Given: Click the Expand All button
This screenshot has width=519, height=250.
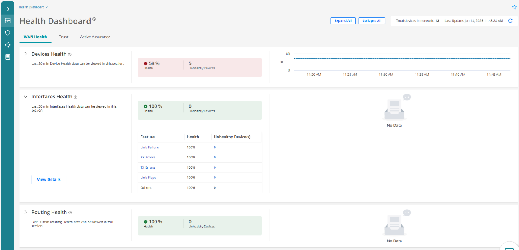Looking at the screenshot, I should click(343, 20).
